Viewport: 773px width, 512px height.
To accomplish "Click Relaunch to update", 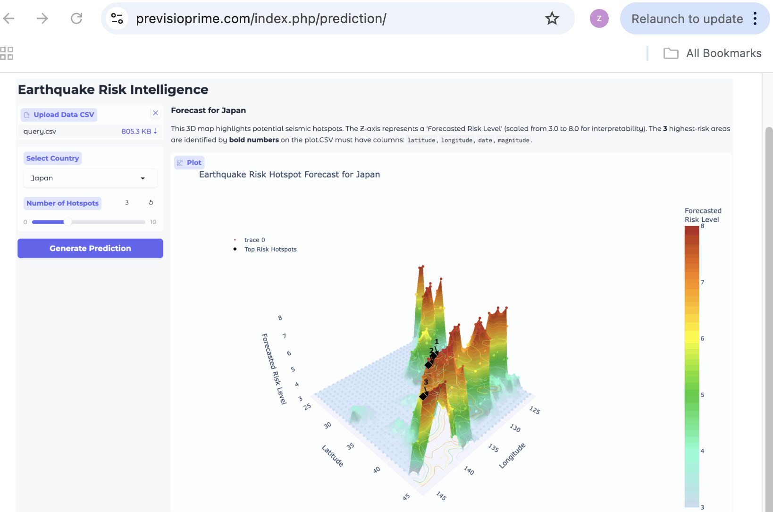I will coord(687,18).
